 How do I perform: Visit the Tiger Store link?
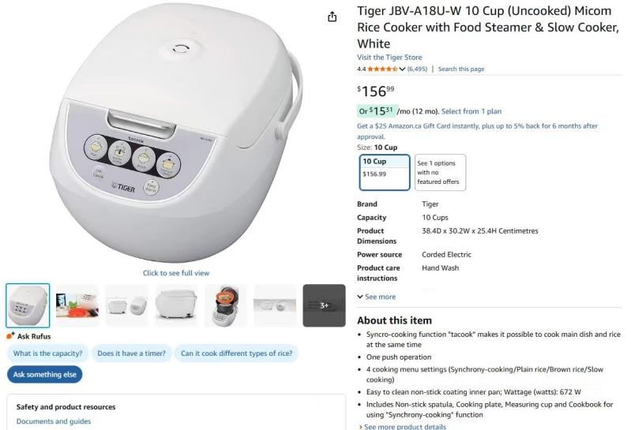click(x=389, y=57)
